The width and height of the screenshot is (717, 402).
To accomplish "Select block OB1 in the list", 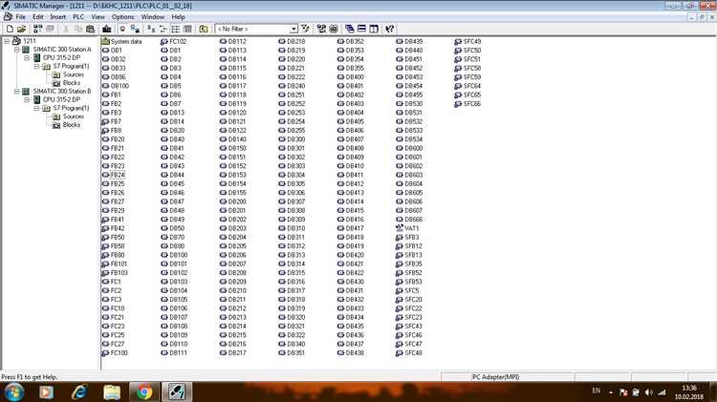I will coord(112,51).
